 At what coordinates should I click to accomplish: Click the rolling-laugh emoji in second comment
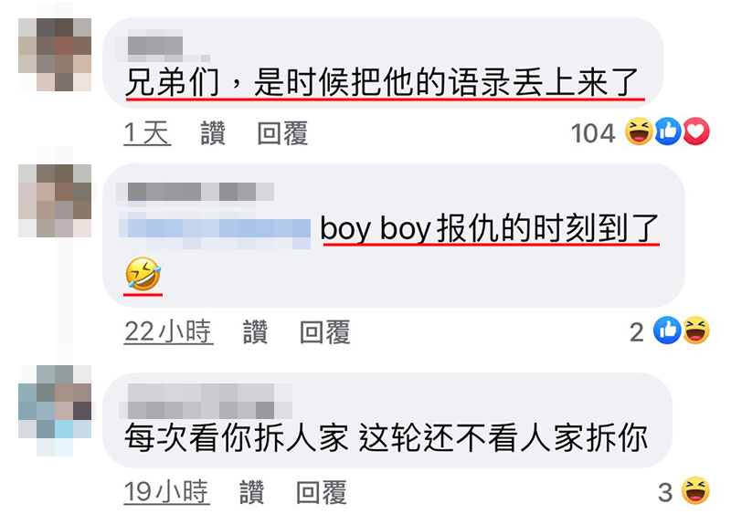click(143, 274)
